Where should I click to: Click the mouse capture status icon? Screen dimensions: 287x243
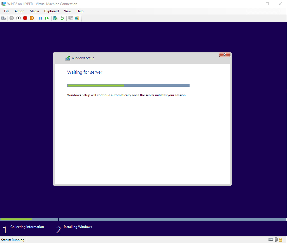[276, 240]
